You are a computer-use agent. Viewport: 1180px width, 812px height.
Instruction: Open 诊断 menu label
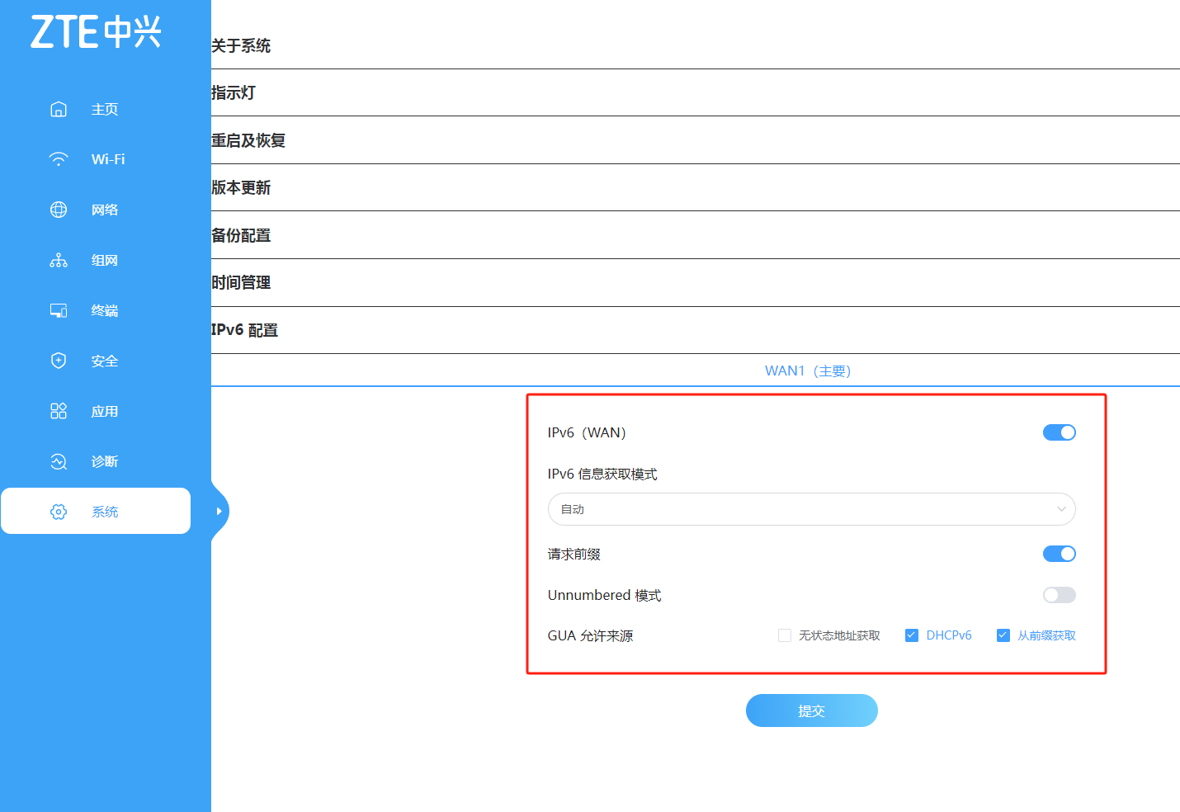(x=105, y=461)
